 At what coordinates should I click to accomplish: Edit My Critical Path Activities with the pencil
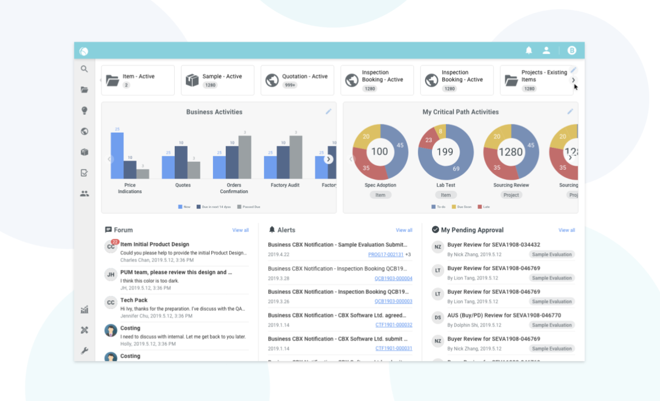pos(570,111)
